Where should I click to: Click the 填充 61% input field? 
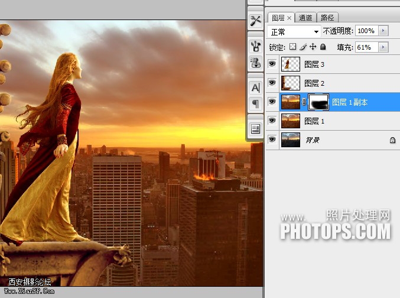(367, 47)
